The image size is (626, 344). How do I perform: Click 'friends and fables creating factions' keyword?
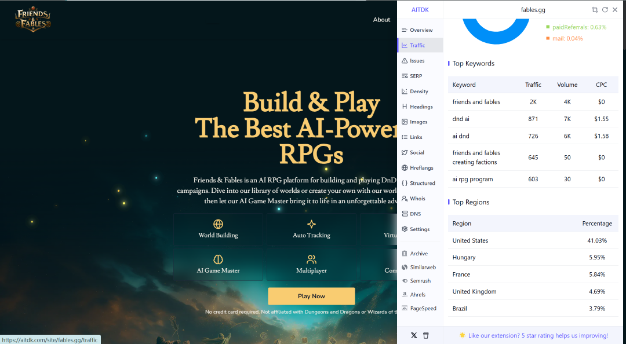point(476,158)
